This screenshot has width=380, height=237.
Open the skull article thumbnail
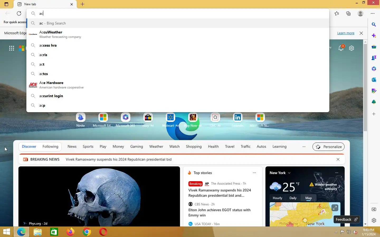point(99,196)
